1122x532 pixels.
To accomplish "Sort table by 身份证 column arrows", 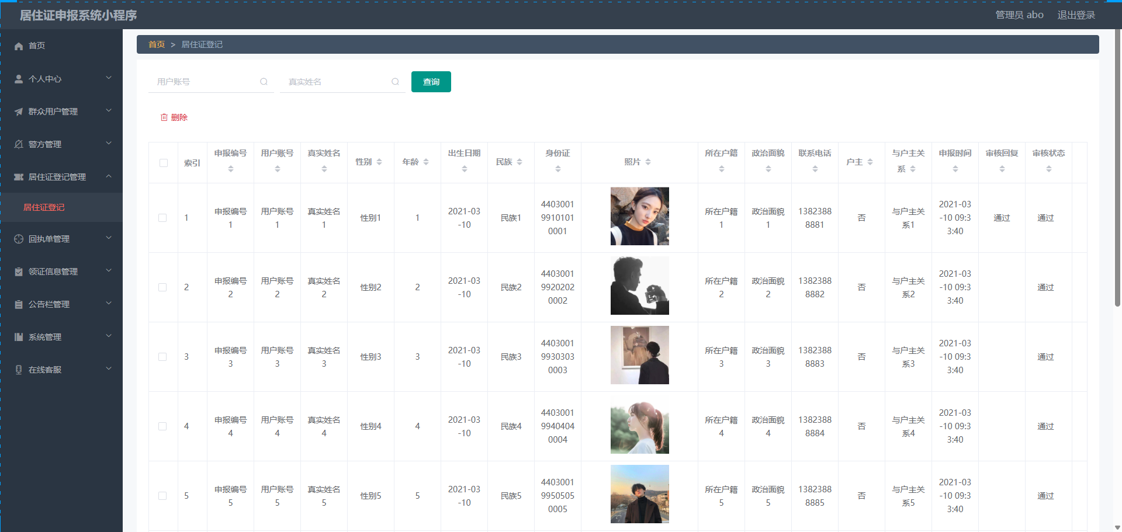I will pos(558,169).
